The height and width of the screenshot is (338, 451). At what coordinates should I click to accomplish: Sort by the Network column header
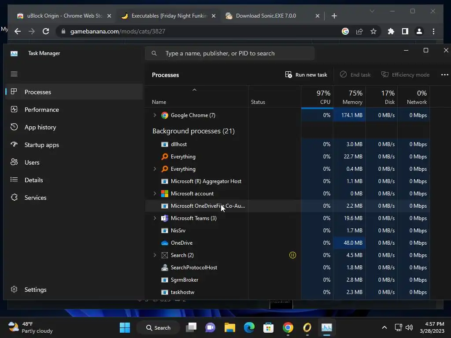(414, 97)
